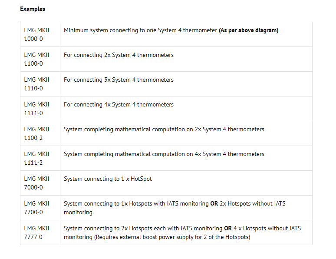The image size is (336, 259).
Task: Click the mathematical computation on 4x thermometers description
Action: [x=164, y=154]
